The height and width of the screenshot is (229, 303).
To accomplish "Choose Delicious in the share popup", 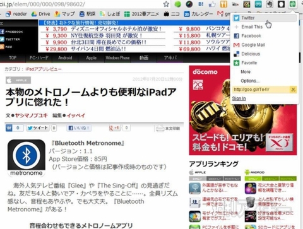I will coord(264,54).
